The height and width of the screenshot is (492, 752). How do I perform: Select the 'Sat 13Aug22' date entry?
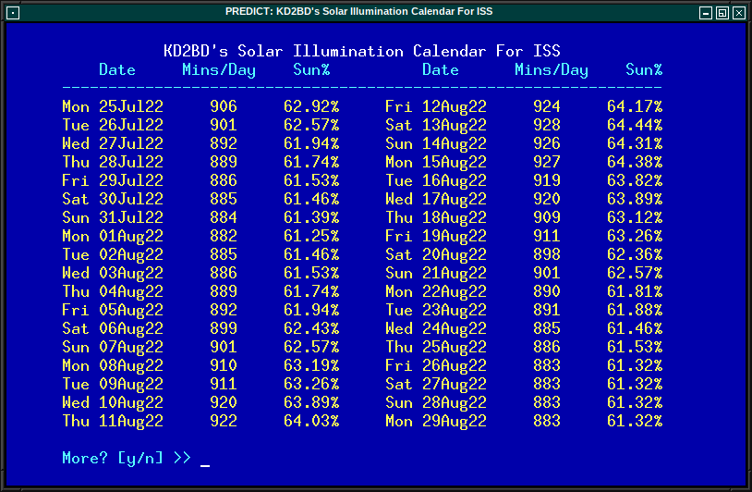tap(436, 125)
